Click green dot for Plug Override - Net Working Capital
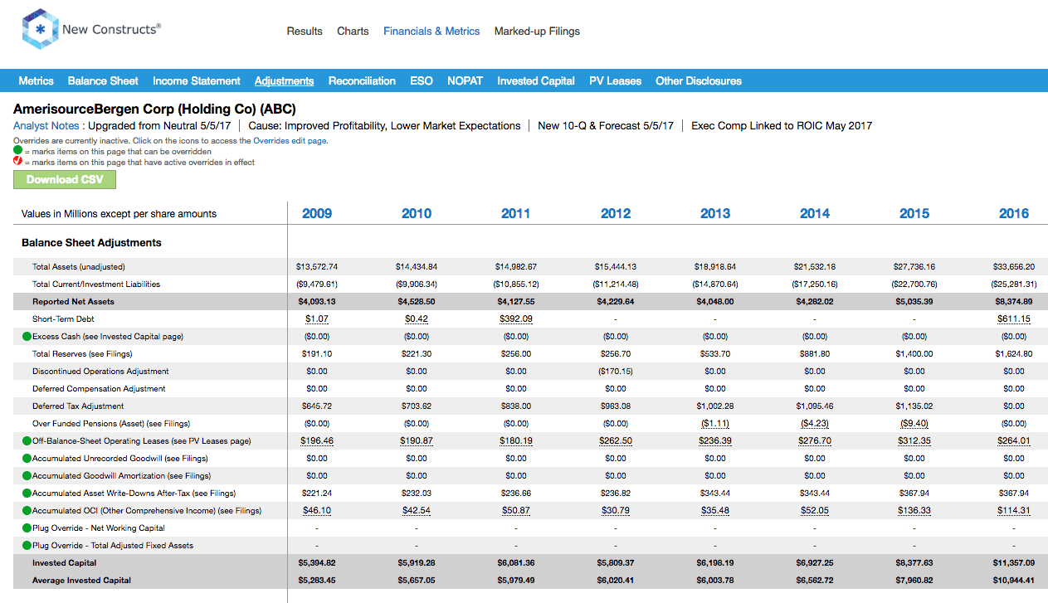This screenshot has width=1048, height=603. click(x=27, y=528)
